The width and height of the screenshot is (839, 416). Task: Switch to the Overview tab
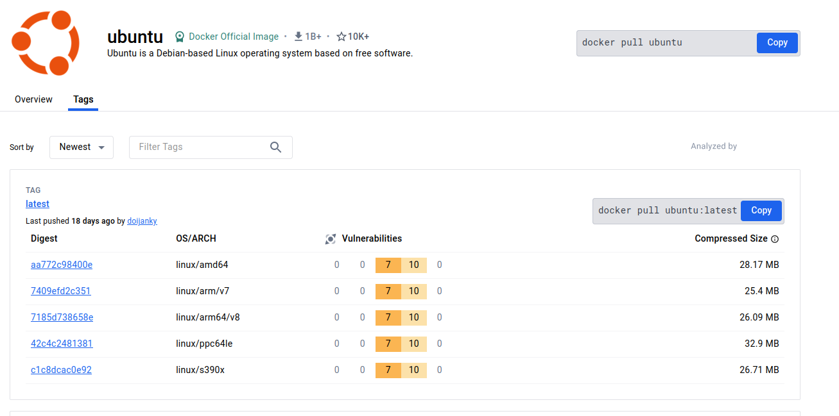pyautogui.click(x=33, y=99)
